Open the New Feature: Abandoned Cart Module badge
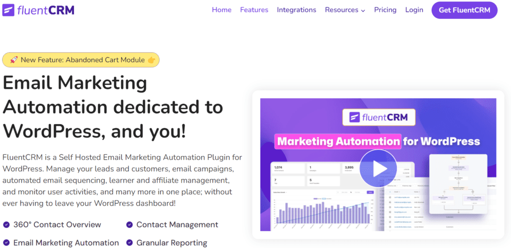This screenshot has width=511, height=248. 81,60
